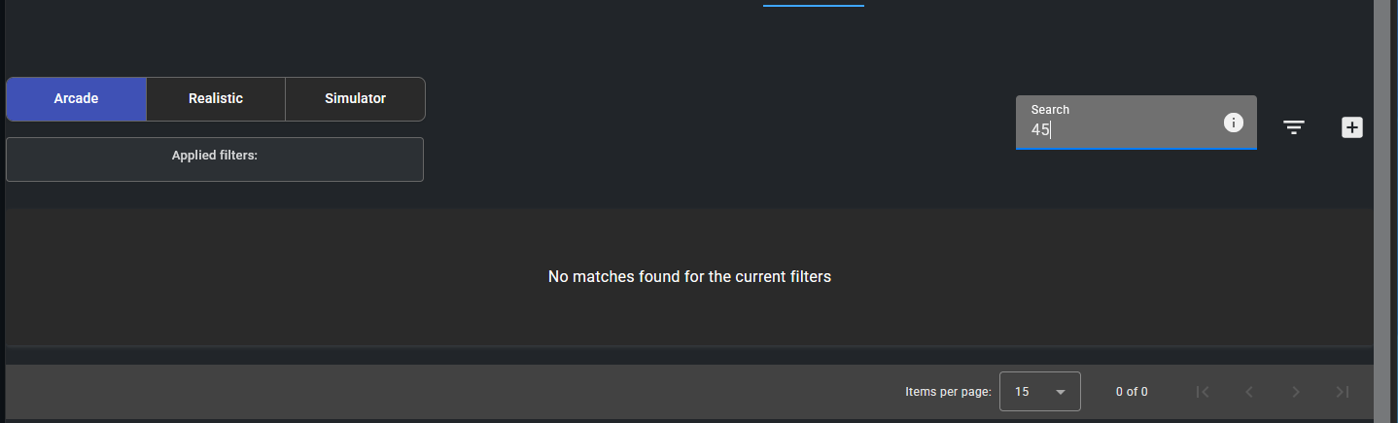The width and height of the screenshot is (1398, 423).
Task: Click the Applied filters panel
Action: click(215, 159)
